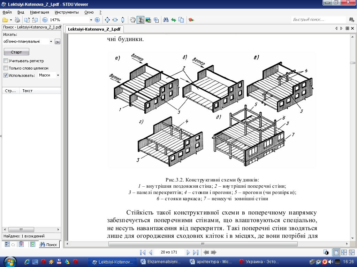Viewport: 357px width, 267px height.
Task: Select the Image selection tool
Action: click(148, 20)
